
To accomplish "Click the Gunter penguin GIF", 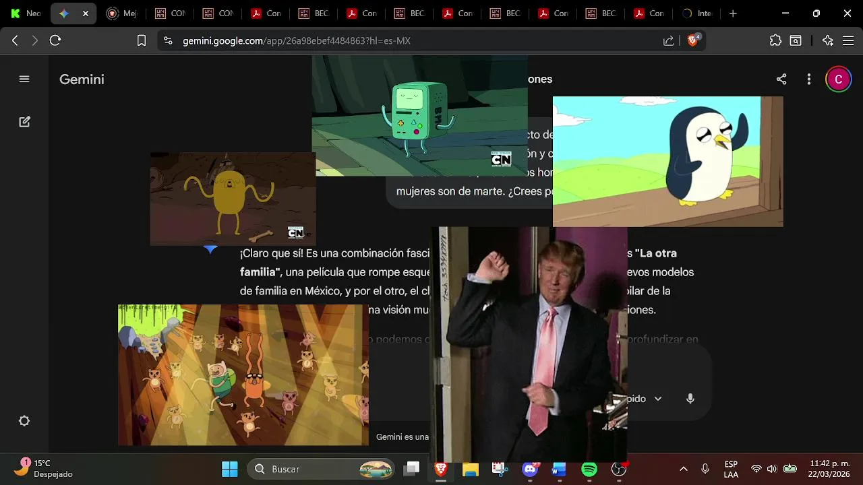I will click(668, 162).
